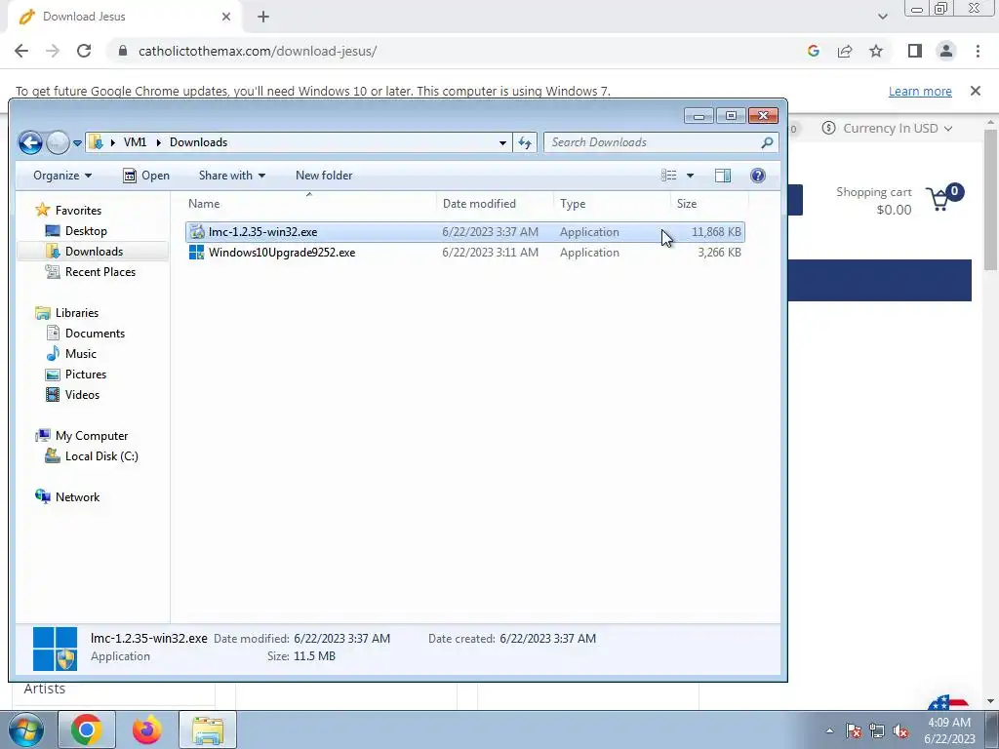Screen dimensions: 999x749
Task: Open the Videos library
Action: point(82,394)
